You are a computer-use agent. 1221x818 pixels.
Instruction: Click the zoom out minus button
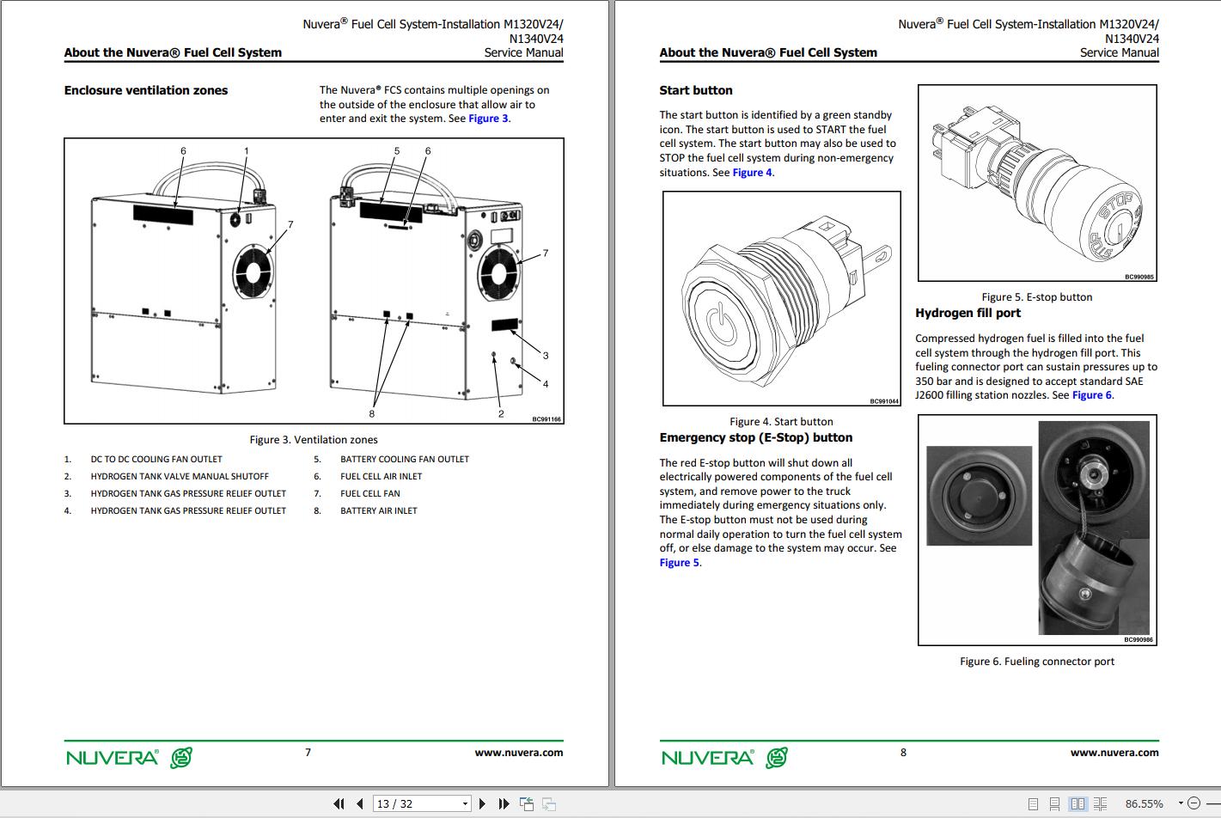click(x=1194, y=803)
